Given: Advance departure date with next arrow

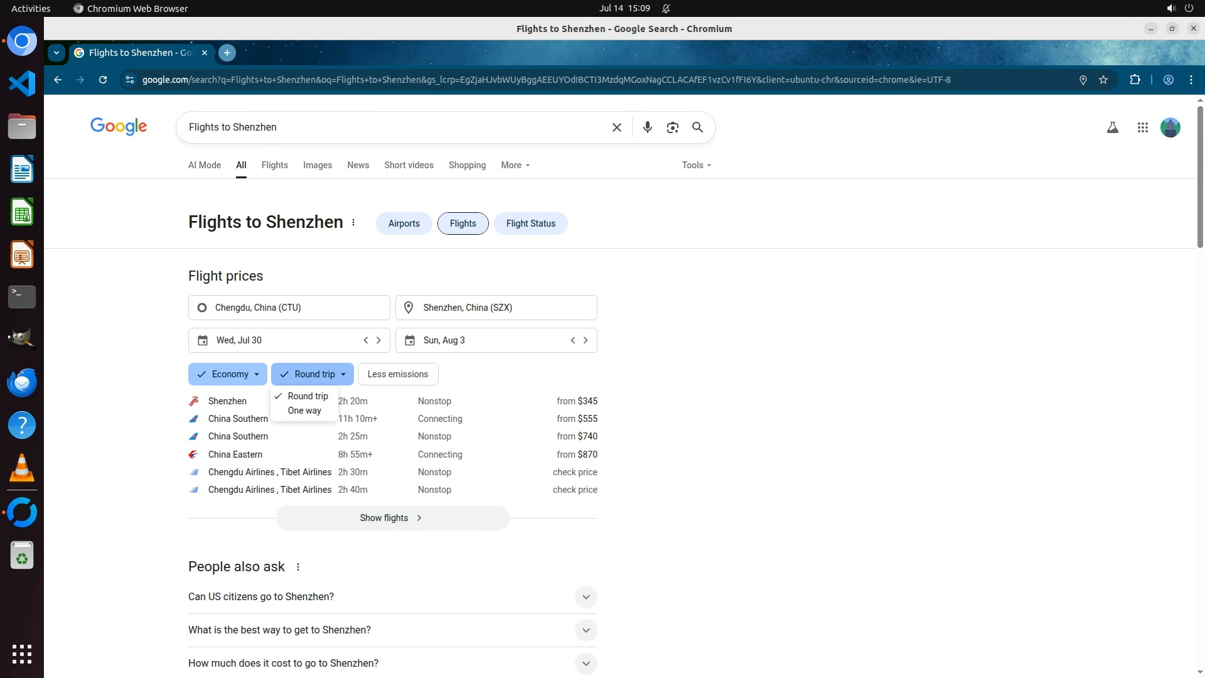Looking at the screenshot, I should click(378, 340).
